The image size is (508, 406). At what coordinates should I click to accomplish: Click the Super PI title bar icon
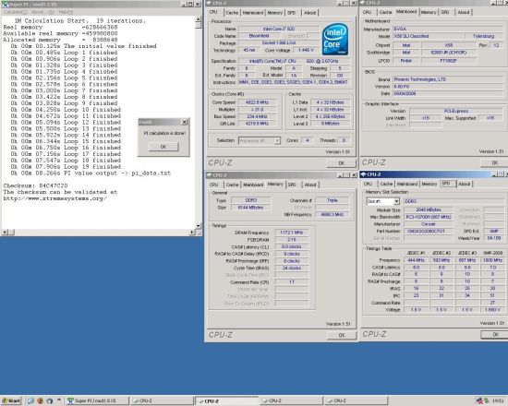coord(6,5)
